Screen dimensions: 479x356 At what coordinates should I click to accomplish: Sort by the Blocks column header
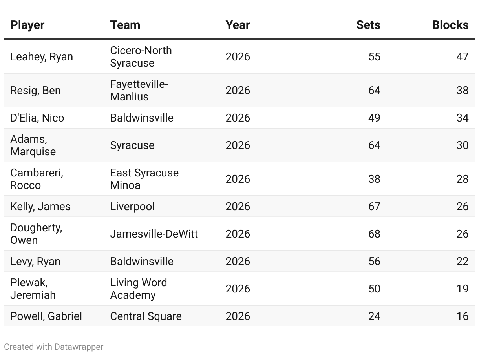click(450, 25)
